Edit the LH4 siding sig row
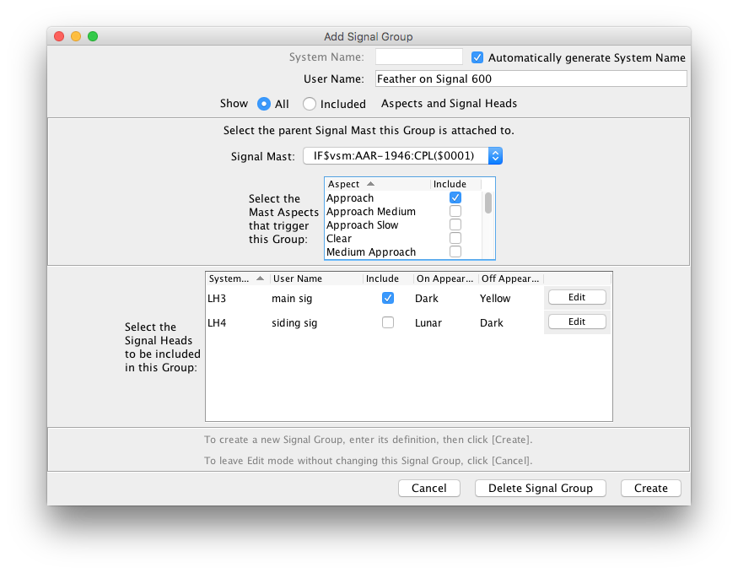Screen dimensions: 738x573 (577, 322)
